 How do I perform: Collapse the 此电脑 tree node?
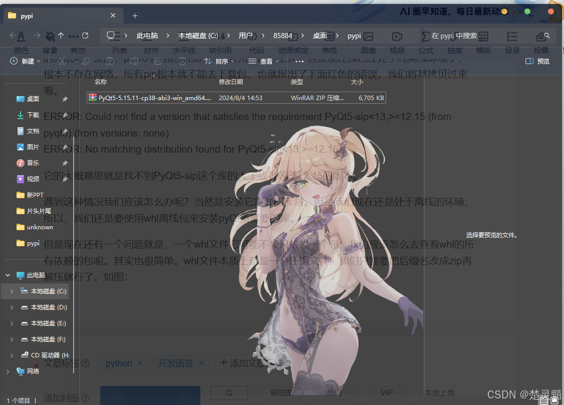8,275
